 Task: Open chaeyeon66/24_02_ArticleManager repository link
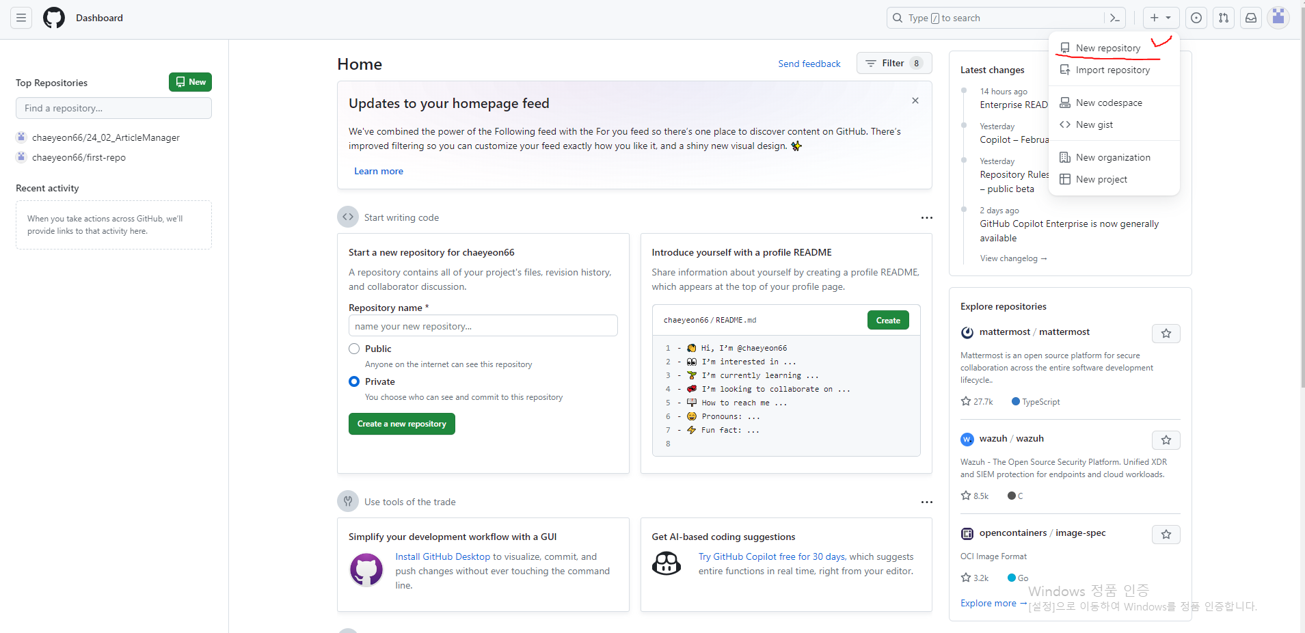pyautogui.click(x=106, y=137)
